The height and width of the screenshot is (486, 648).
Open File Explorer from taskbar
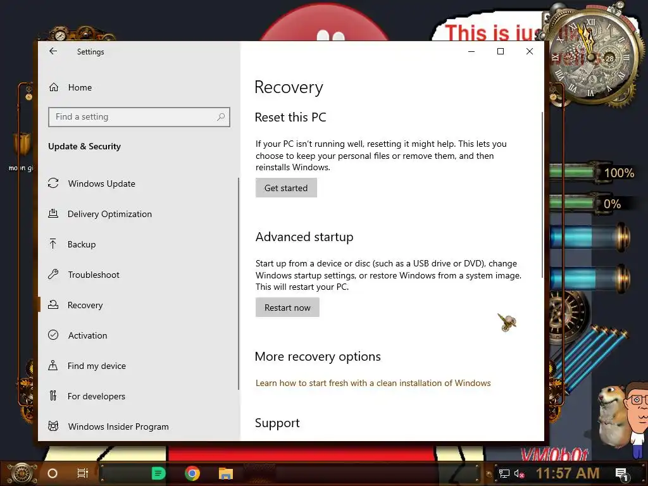point(226,473)
